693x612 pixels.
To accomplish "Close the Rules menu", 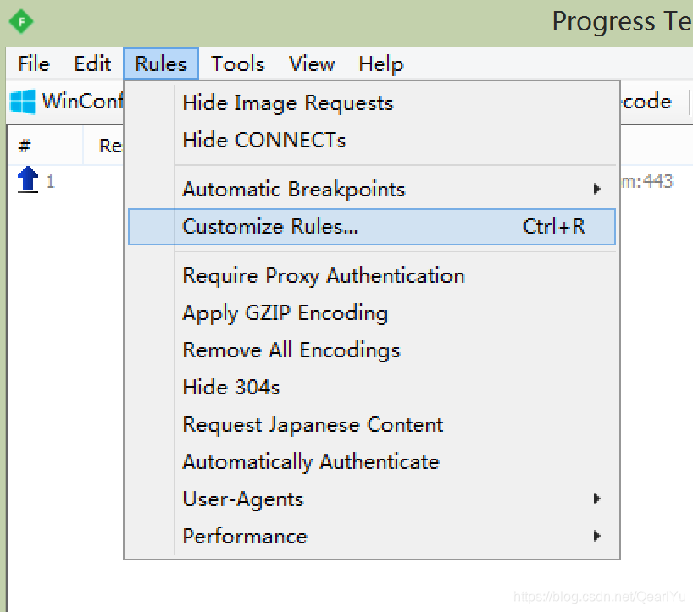I will [x=161, y=63].
